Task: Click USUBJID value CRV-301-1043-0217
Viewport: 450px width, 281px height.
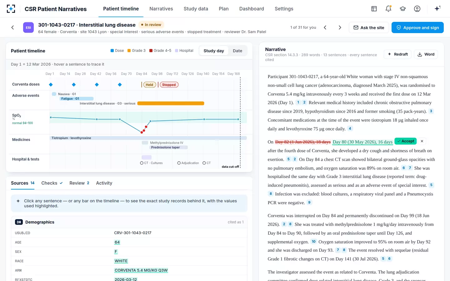Action: 133,233
